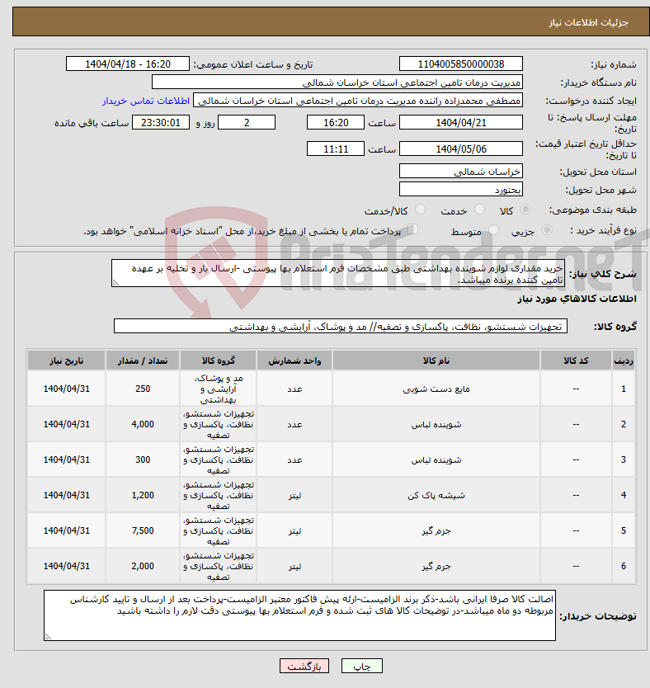Click the unit لیتر in row 4
650x688 pixels.
(x=294, y=496)
